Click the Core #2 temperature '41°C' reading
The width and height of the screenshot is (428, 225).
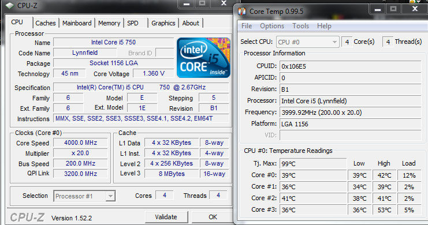313,198
